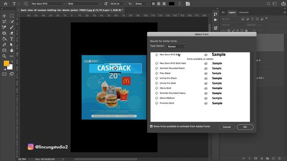Click the Cancel button in Match Font
The image size is (287, 161).
point(226,127)
